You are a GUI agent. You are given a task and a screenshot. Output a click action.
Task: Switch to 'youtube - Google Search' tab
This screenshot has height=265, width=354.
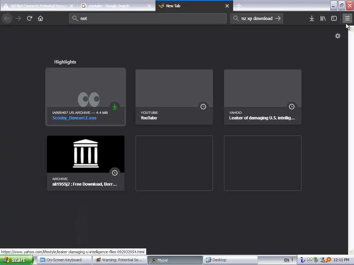117,6
